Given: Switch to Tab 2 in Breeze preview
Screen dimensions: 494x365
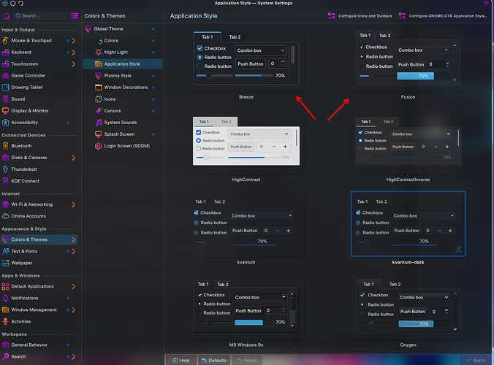Looking at the screenshot, I should (235, 37).
